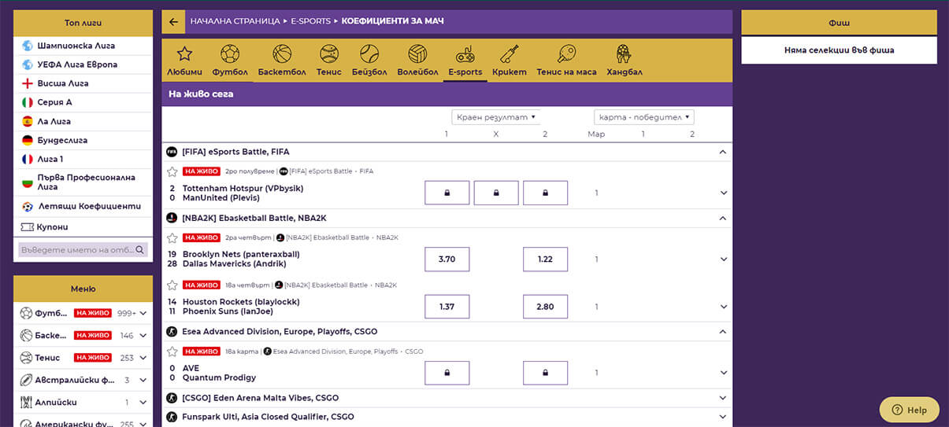Favorite the Houston Rockets match star

pos(172,285)
